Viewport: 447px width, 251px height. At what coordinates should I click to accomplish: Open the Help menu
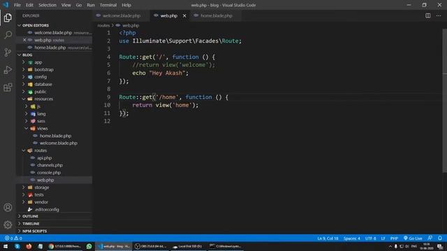tap(126, 5)
